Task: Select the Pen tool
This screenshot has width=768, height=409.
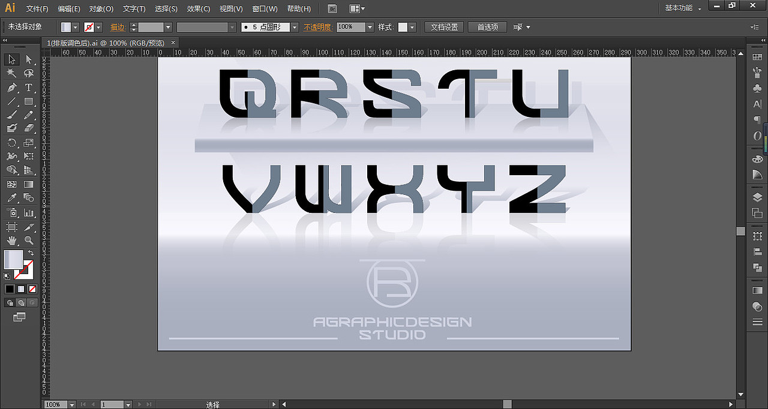Action: [x=11, y=88]
